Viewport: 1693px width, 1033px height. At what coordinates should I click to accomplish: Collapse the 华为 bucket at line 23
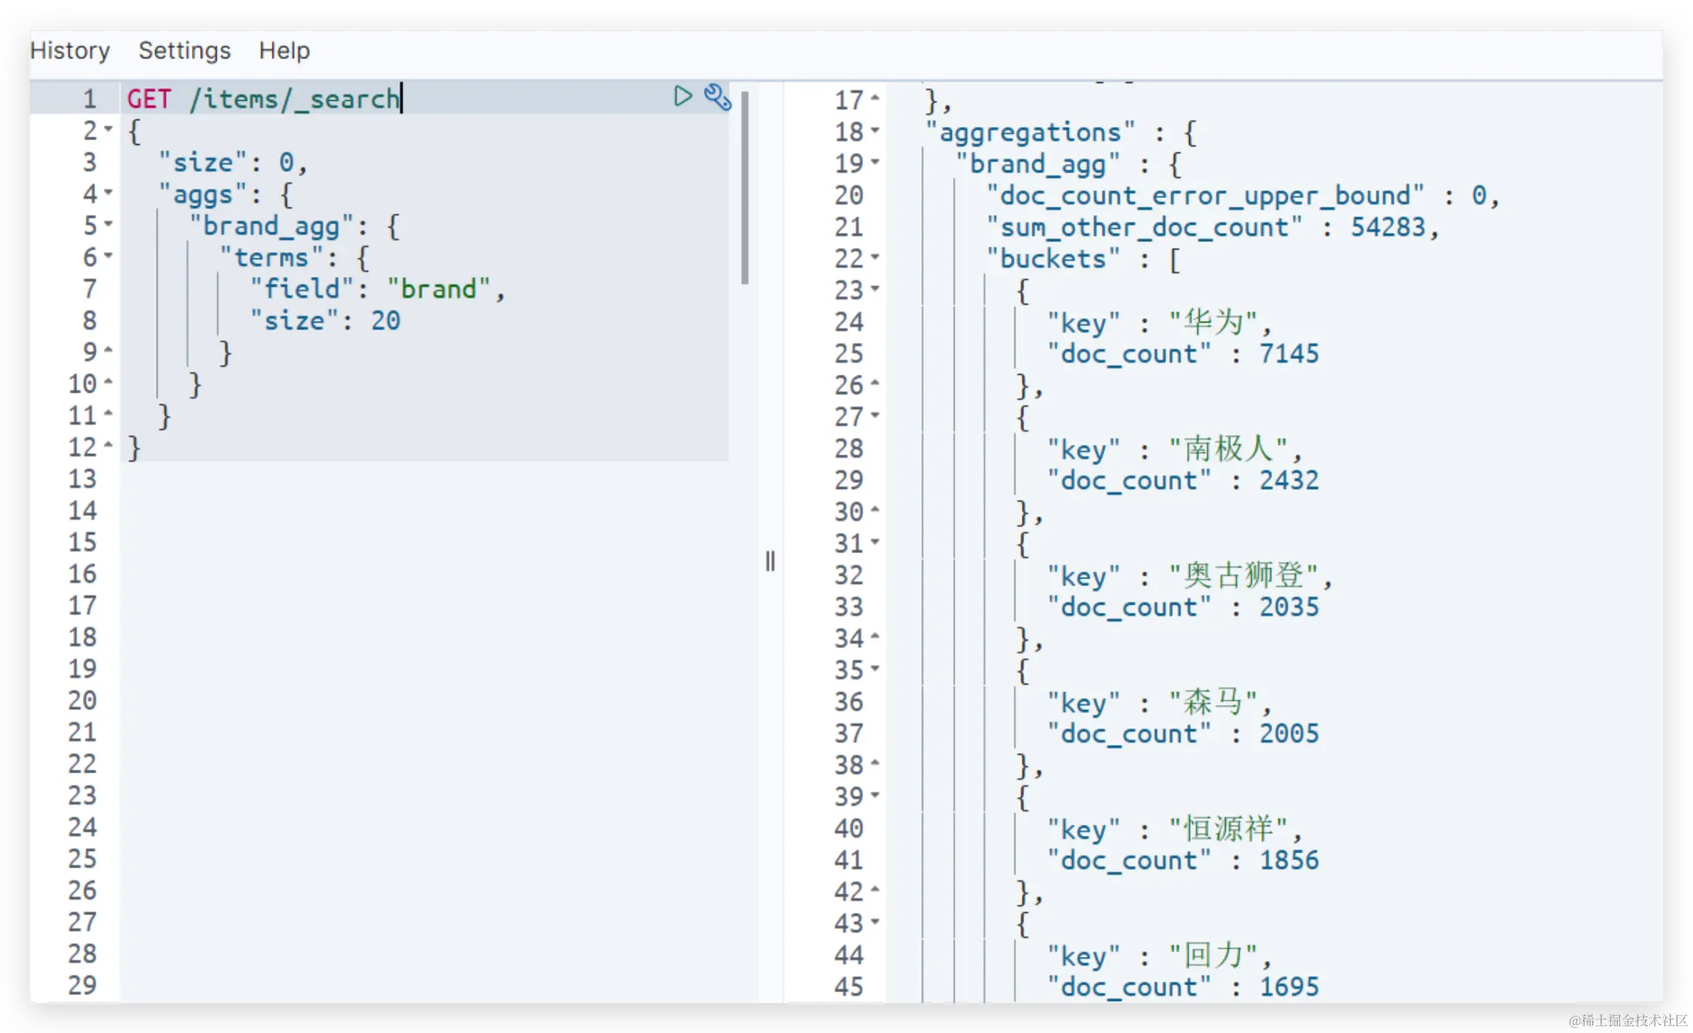(x=876, y=289)
